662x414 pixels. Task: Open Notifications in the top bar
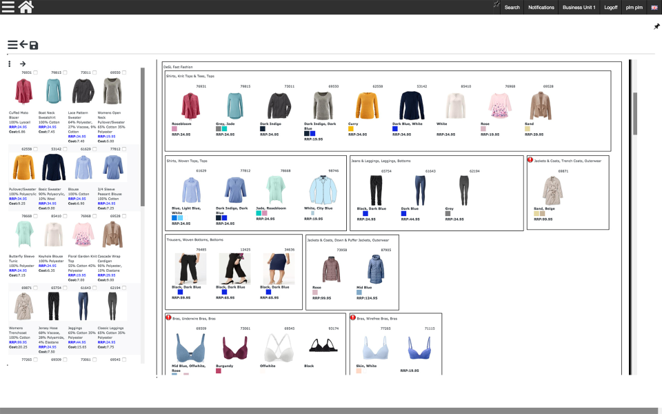[x=541, y=7]
